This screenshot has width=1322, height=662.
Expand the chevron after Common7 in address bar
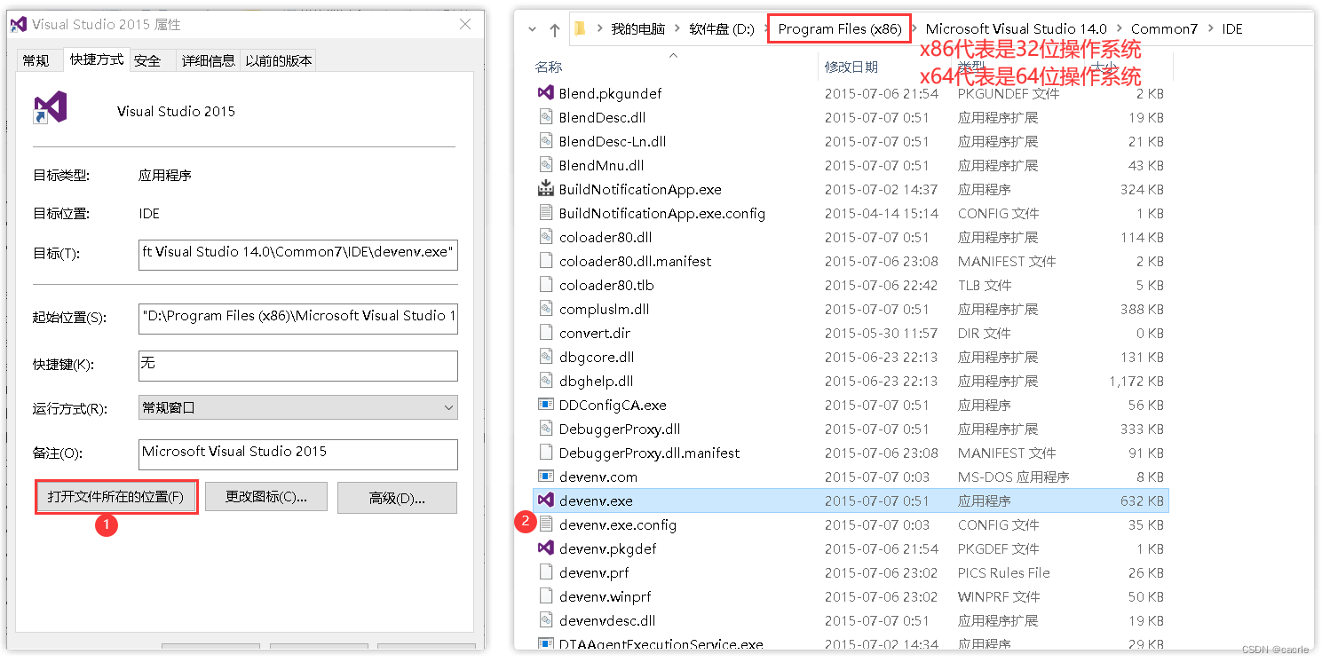click(x=1210, y=29)
